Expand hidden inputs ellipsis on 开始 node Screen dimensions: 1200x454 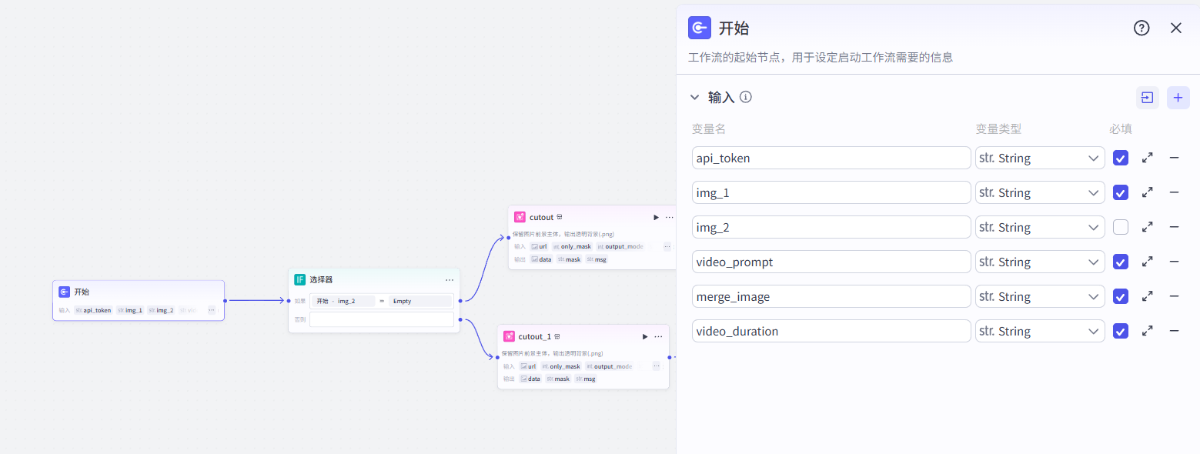pyautogui.click(x=212, y=310)
